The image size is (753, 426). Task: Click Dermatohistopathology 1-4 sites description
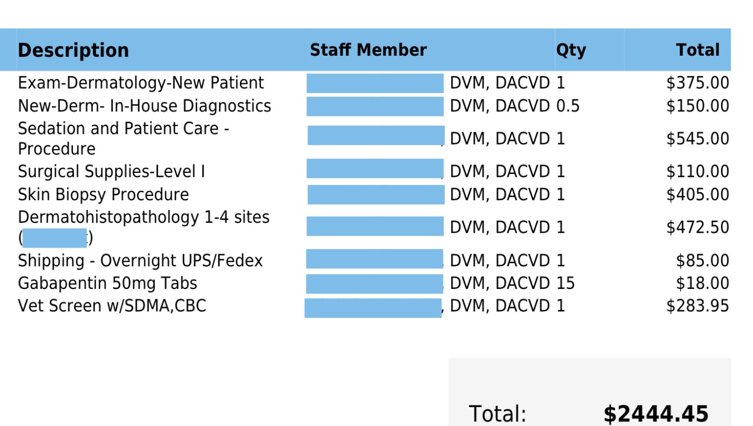tap(143, 217)
